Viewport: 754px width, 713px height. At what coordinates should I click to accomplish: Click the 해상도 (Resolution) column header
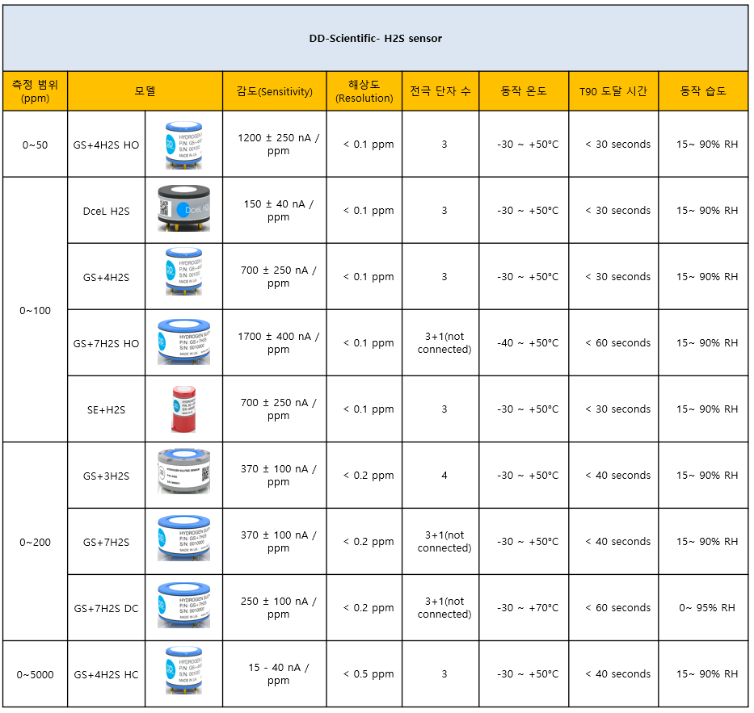click(364, 91)
